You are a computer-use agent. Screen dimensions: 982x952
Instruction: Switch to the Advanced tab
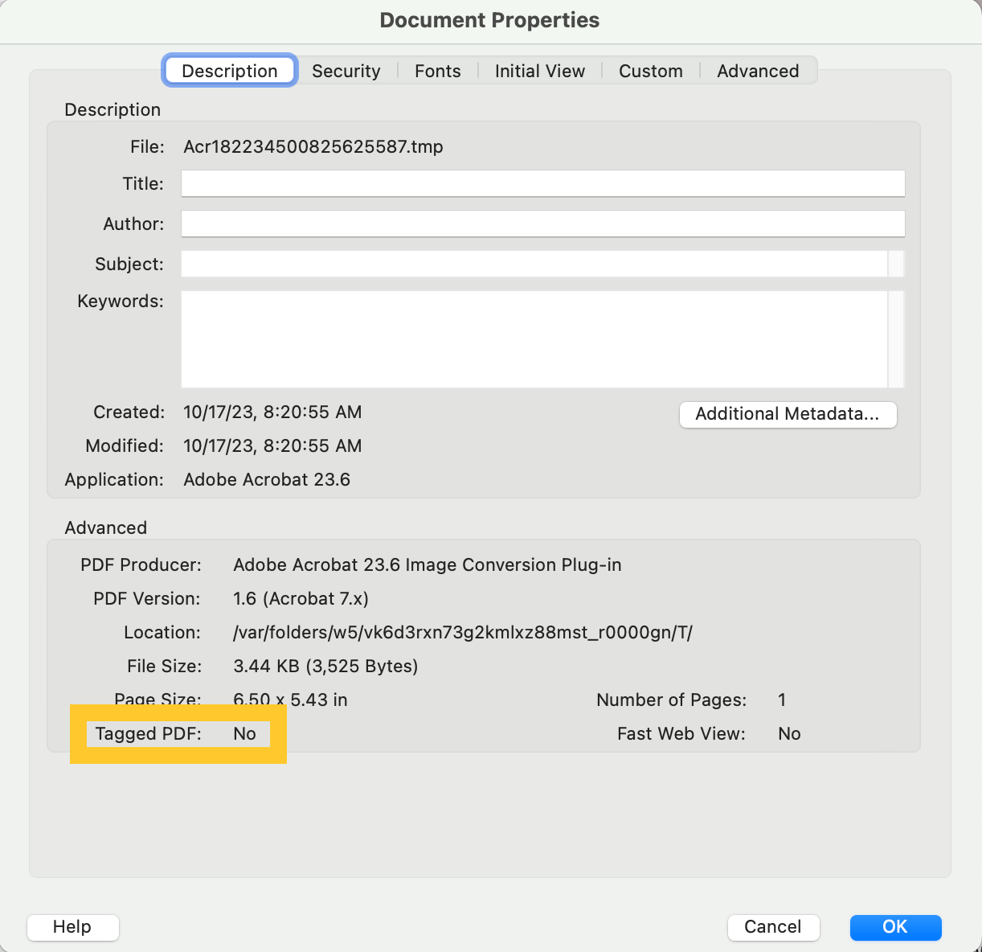click(x=757, y=71)
